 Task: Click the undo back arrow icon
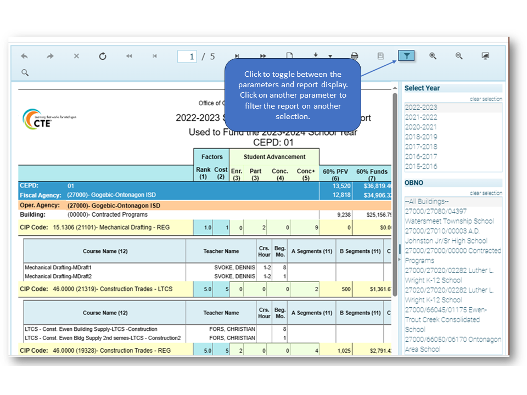point(24,57)
